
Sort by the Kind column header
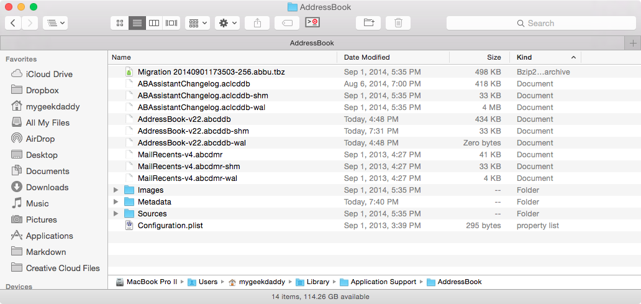[545, 57]
